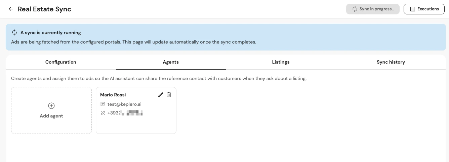Click the 'A sync is currently running' heading
The height and width of the screenshot is (162, 449).
tap(50, 32)
